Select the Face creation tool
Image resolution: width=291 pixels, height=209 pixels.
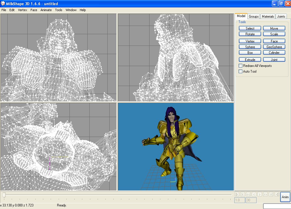point(274,41)
